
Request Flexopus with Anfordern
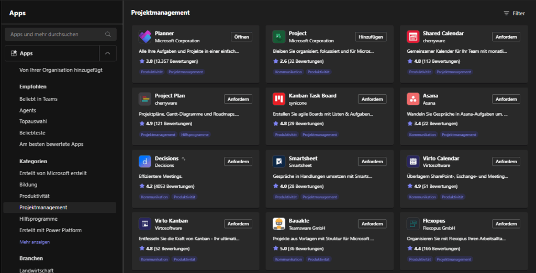tap(506, 224)
